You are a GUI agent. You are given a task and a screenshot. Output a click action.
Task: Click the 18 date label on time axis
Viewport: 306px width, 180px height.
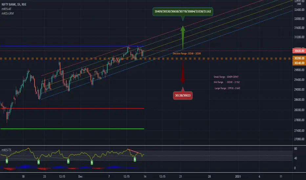(x=23, y=176)
